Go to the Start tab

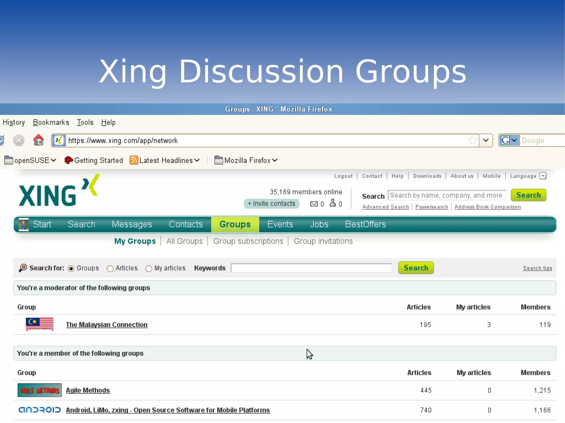tap(42, 224)
